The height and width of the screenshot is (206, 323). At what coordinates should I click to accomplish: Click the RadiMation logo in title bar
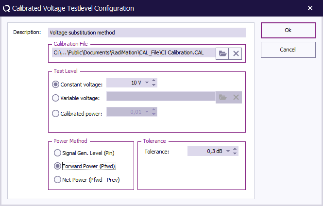coord(6,8)
